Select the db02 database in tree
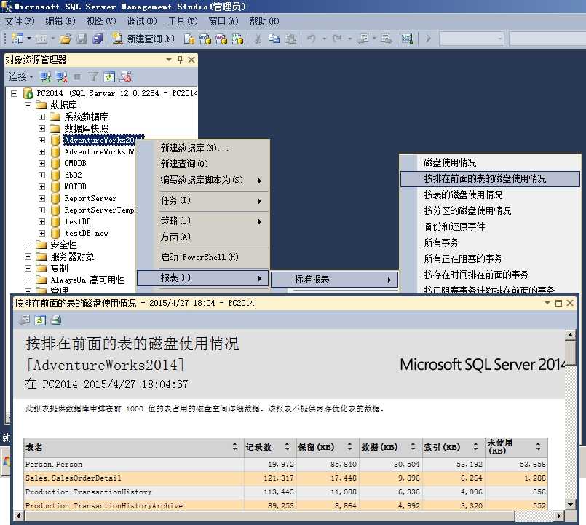The image size is (586, 525). click(74, 175)
